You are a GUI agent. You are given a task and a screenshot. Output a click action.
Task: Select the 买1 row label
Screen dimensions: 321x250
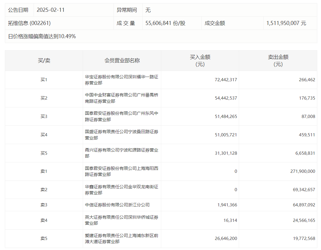click(44, 80)
